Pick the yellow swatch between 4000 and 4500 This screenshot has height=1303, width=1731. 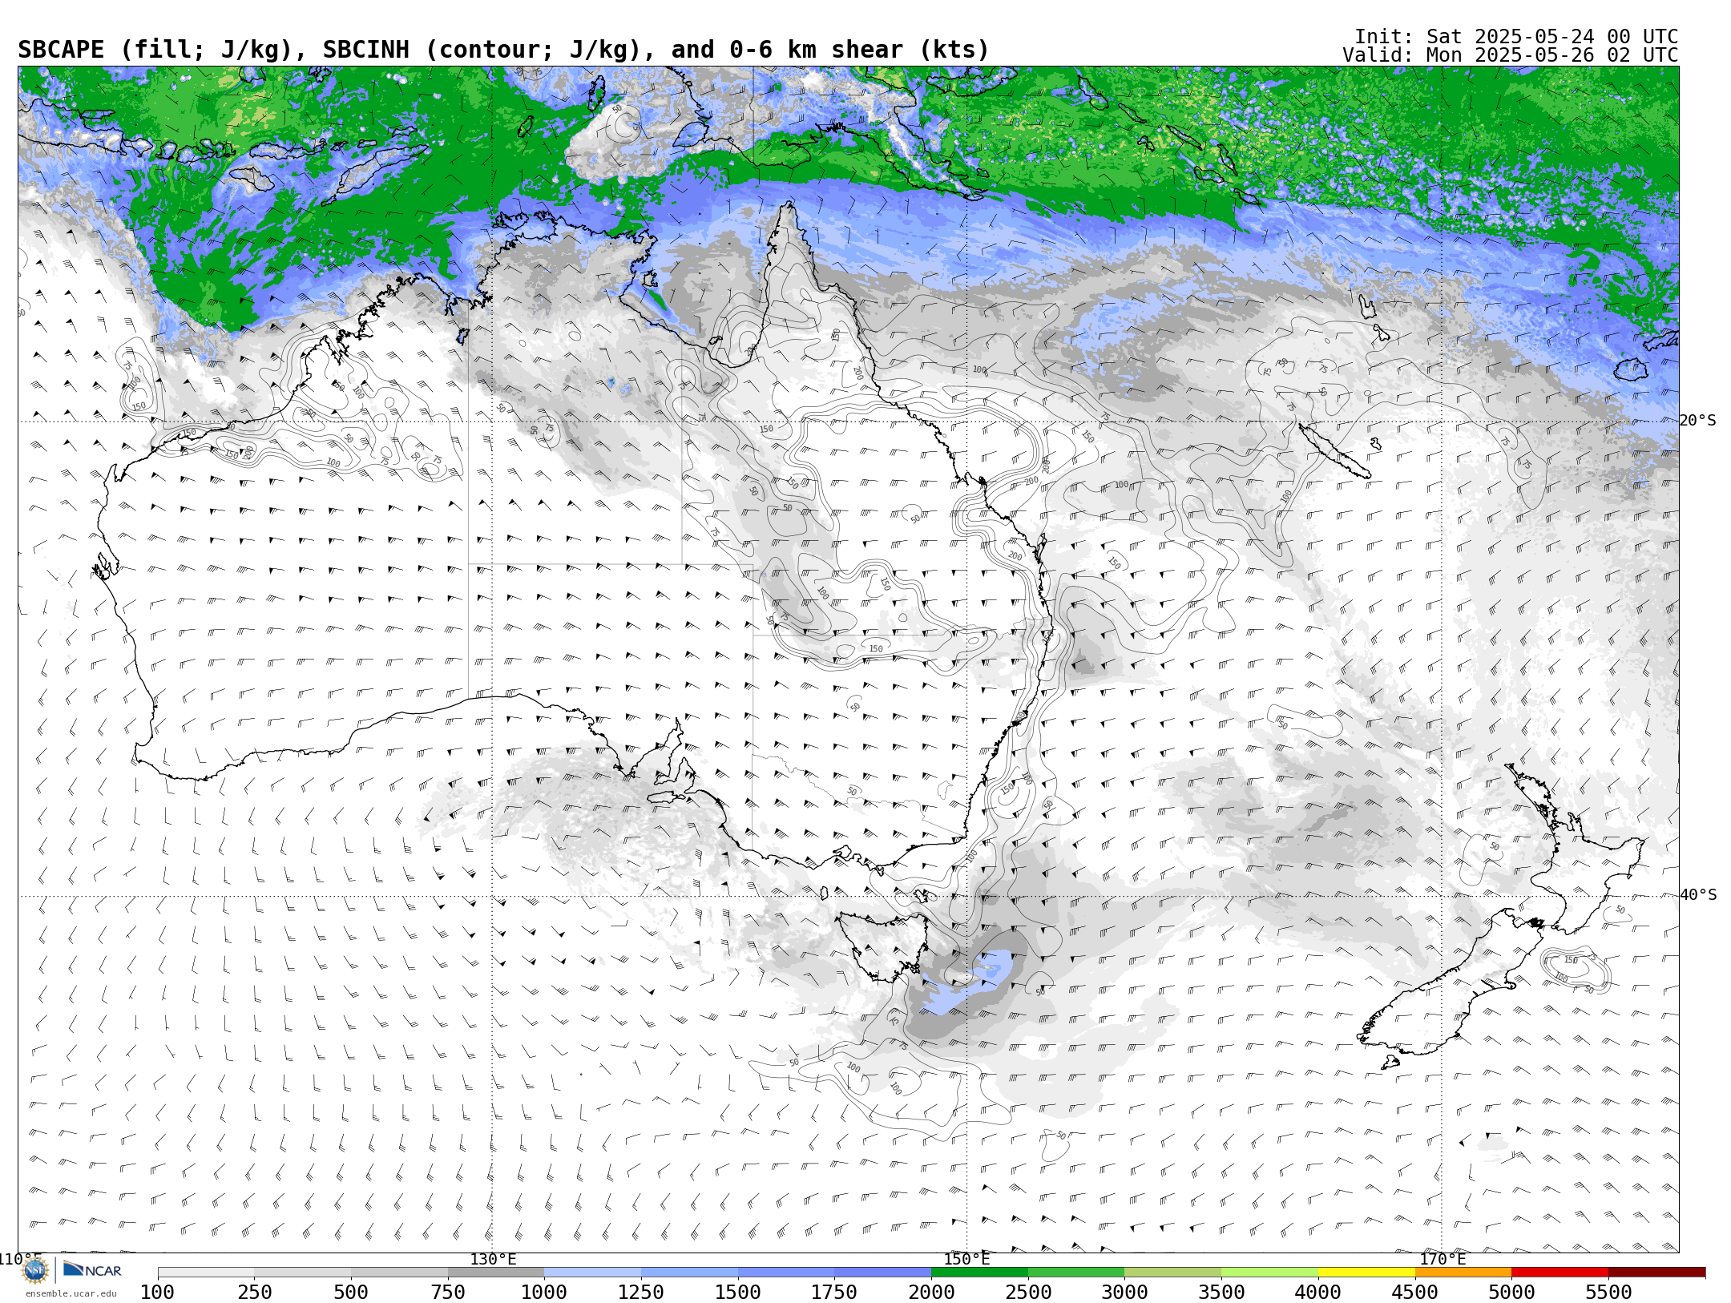pyautogui.click(x=1366, y=1273)
